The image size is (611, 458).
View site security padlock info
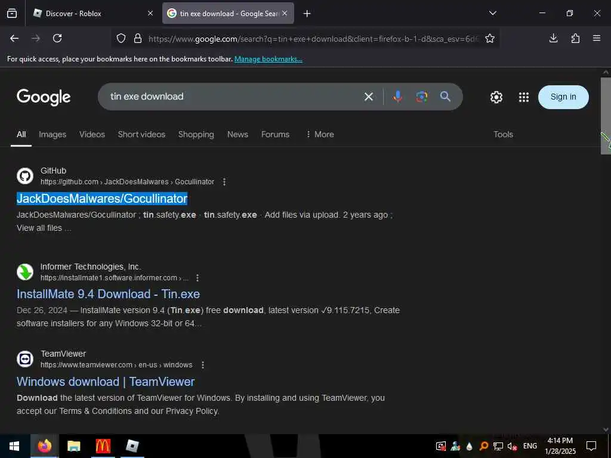coord(138,38)
